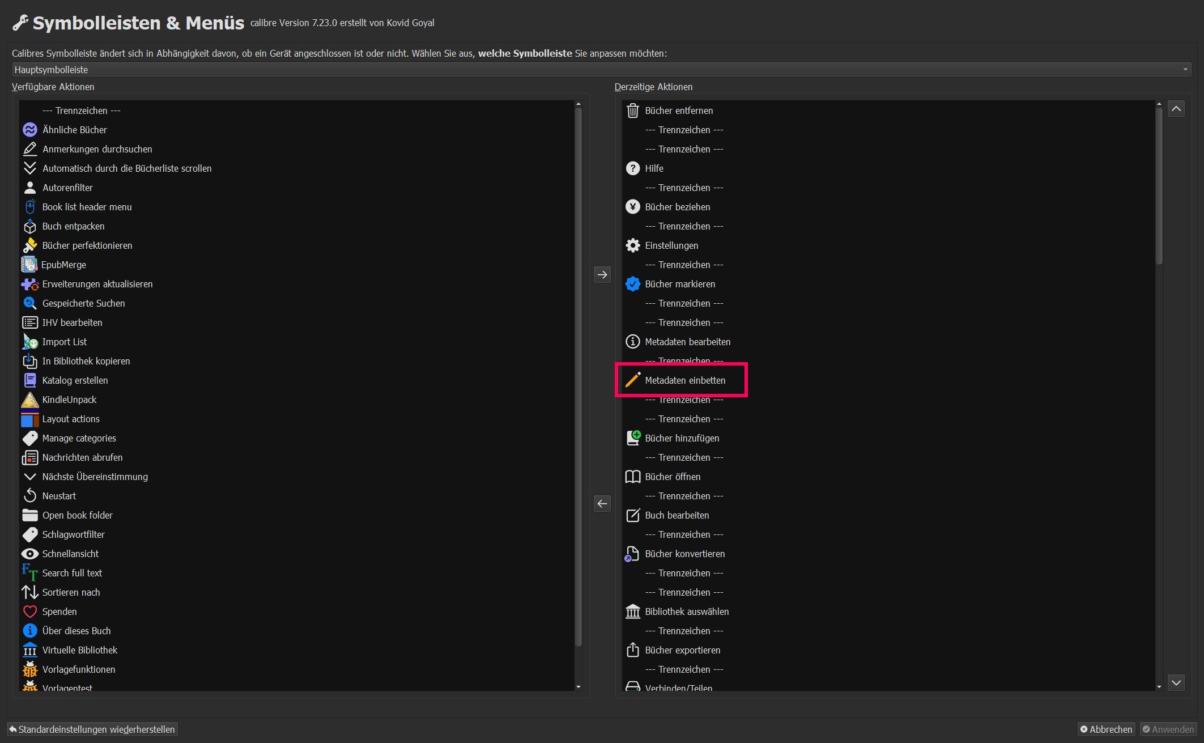
Task: Remove action using the left arrow button
Action: pyautogui.click(x=602, y=504)
